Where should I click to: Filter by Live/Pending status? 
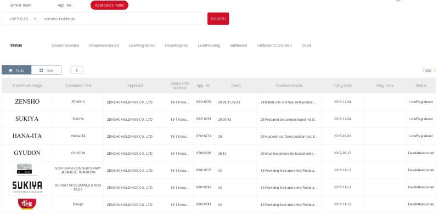point(209,46)
